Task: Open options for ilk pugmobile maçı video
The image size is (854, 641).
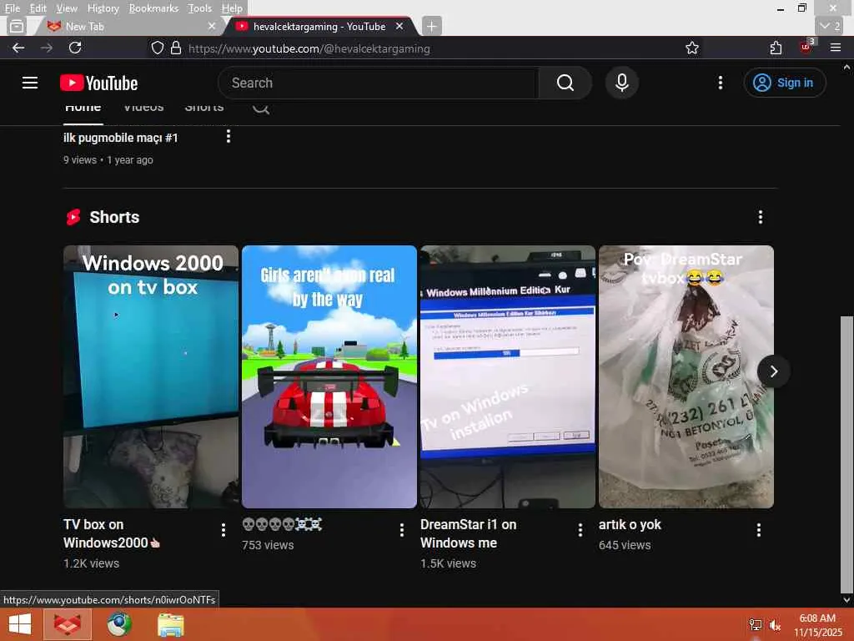Action: pos(229,136)
